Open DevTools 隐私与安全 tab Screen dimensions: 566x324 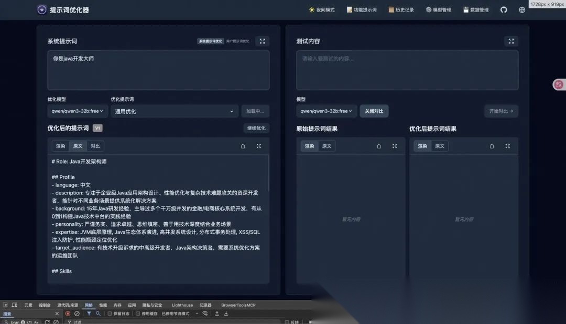[152, 305]
